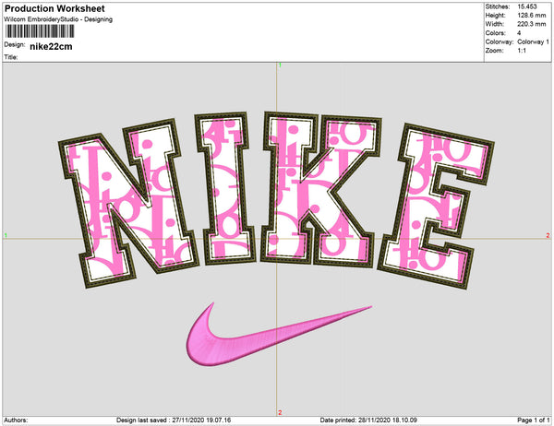Click the 'Zoom:' label

pos(494,51)
